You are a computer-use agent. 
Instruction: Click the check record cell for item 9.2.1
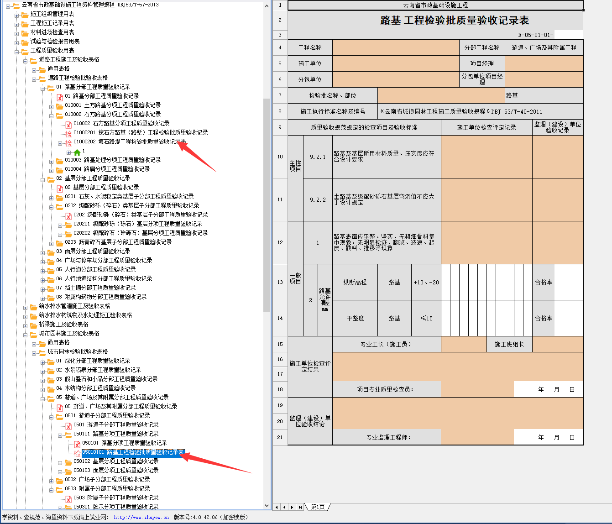(486, 157)
